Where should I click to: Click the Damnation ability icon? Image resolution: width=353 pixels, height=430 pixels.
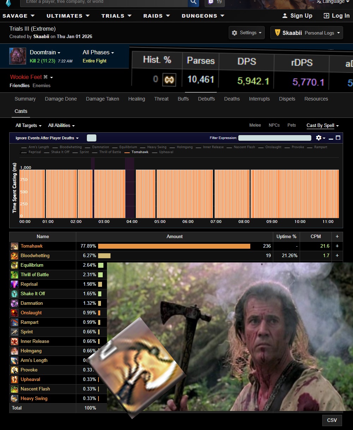14,303
